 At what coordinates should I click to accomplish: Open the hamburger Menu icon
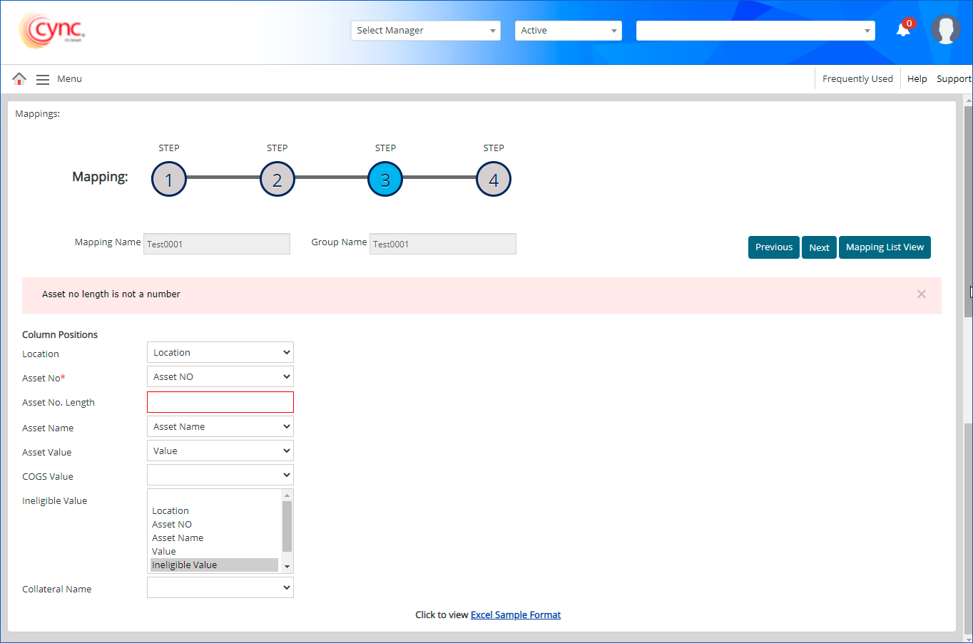[x=43, y=79]
